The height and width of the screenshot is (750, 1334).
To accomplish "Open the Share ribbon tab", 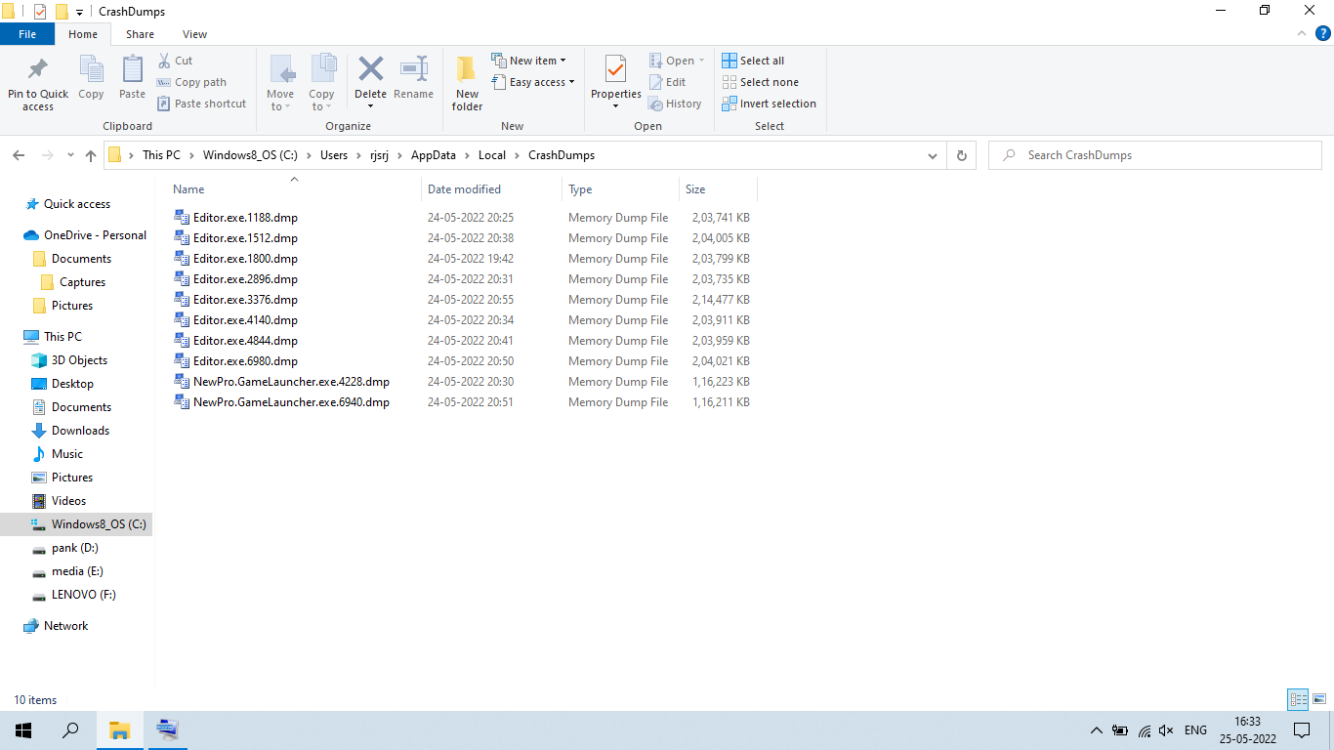I will point(140,33).
